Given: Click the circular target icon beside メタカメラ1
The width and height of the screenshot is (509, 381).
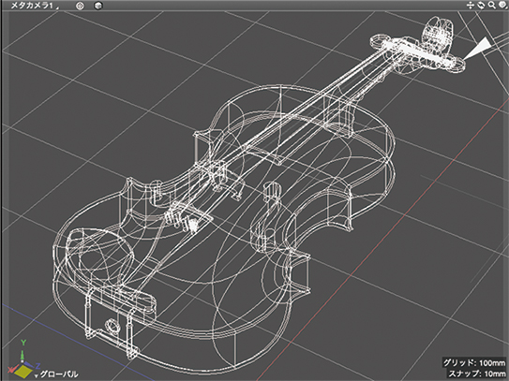Looking at the screenshot, I should pyautogui.click(x=80, y=6).
